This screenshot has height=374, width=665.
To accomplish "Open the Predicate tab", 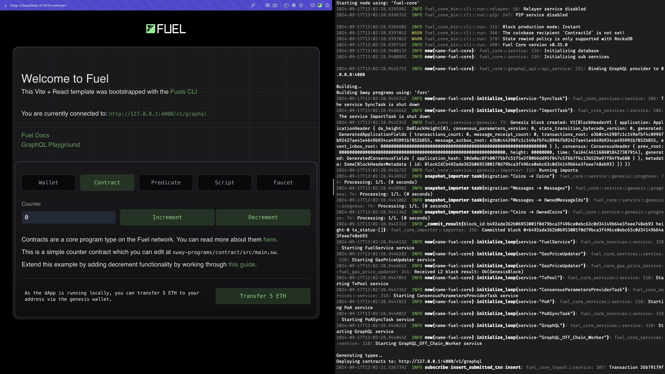I will click(166, 183).
